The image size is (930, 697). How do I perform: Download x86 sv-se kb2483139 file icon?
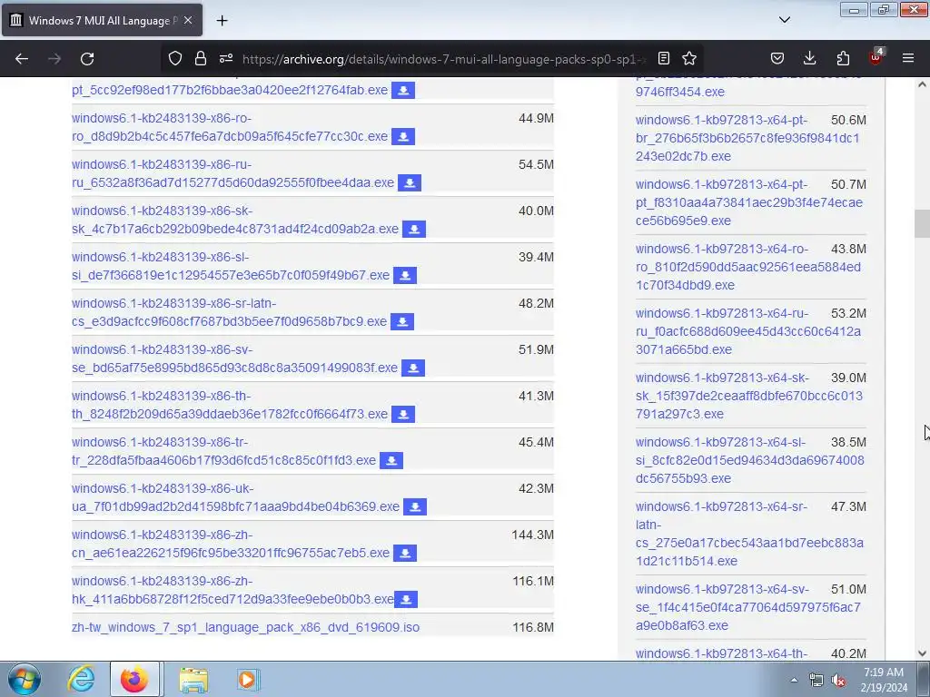pos(413,368)
